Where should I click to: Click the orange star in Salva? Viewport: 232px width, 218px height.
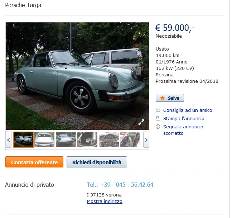[x=163, y=98]
